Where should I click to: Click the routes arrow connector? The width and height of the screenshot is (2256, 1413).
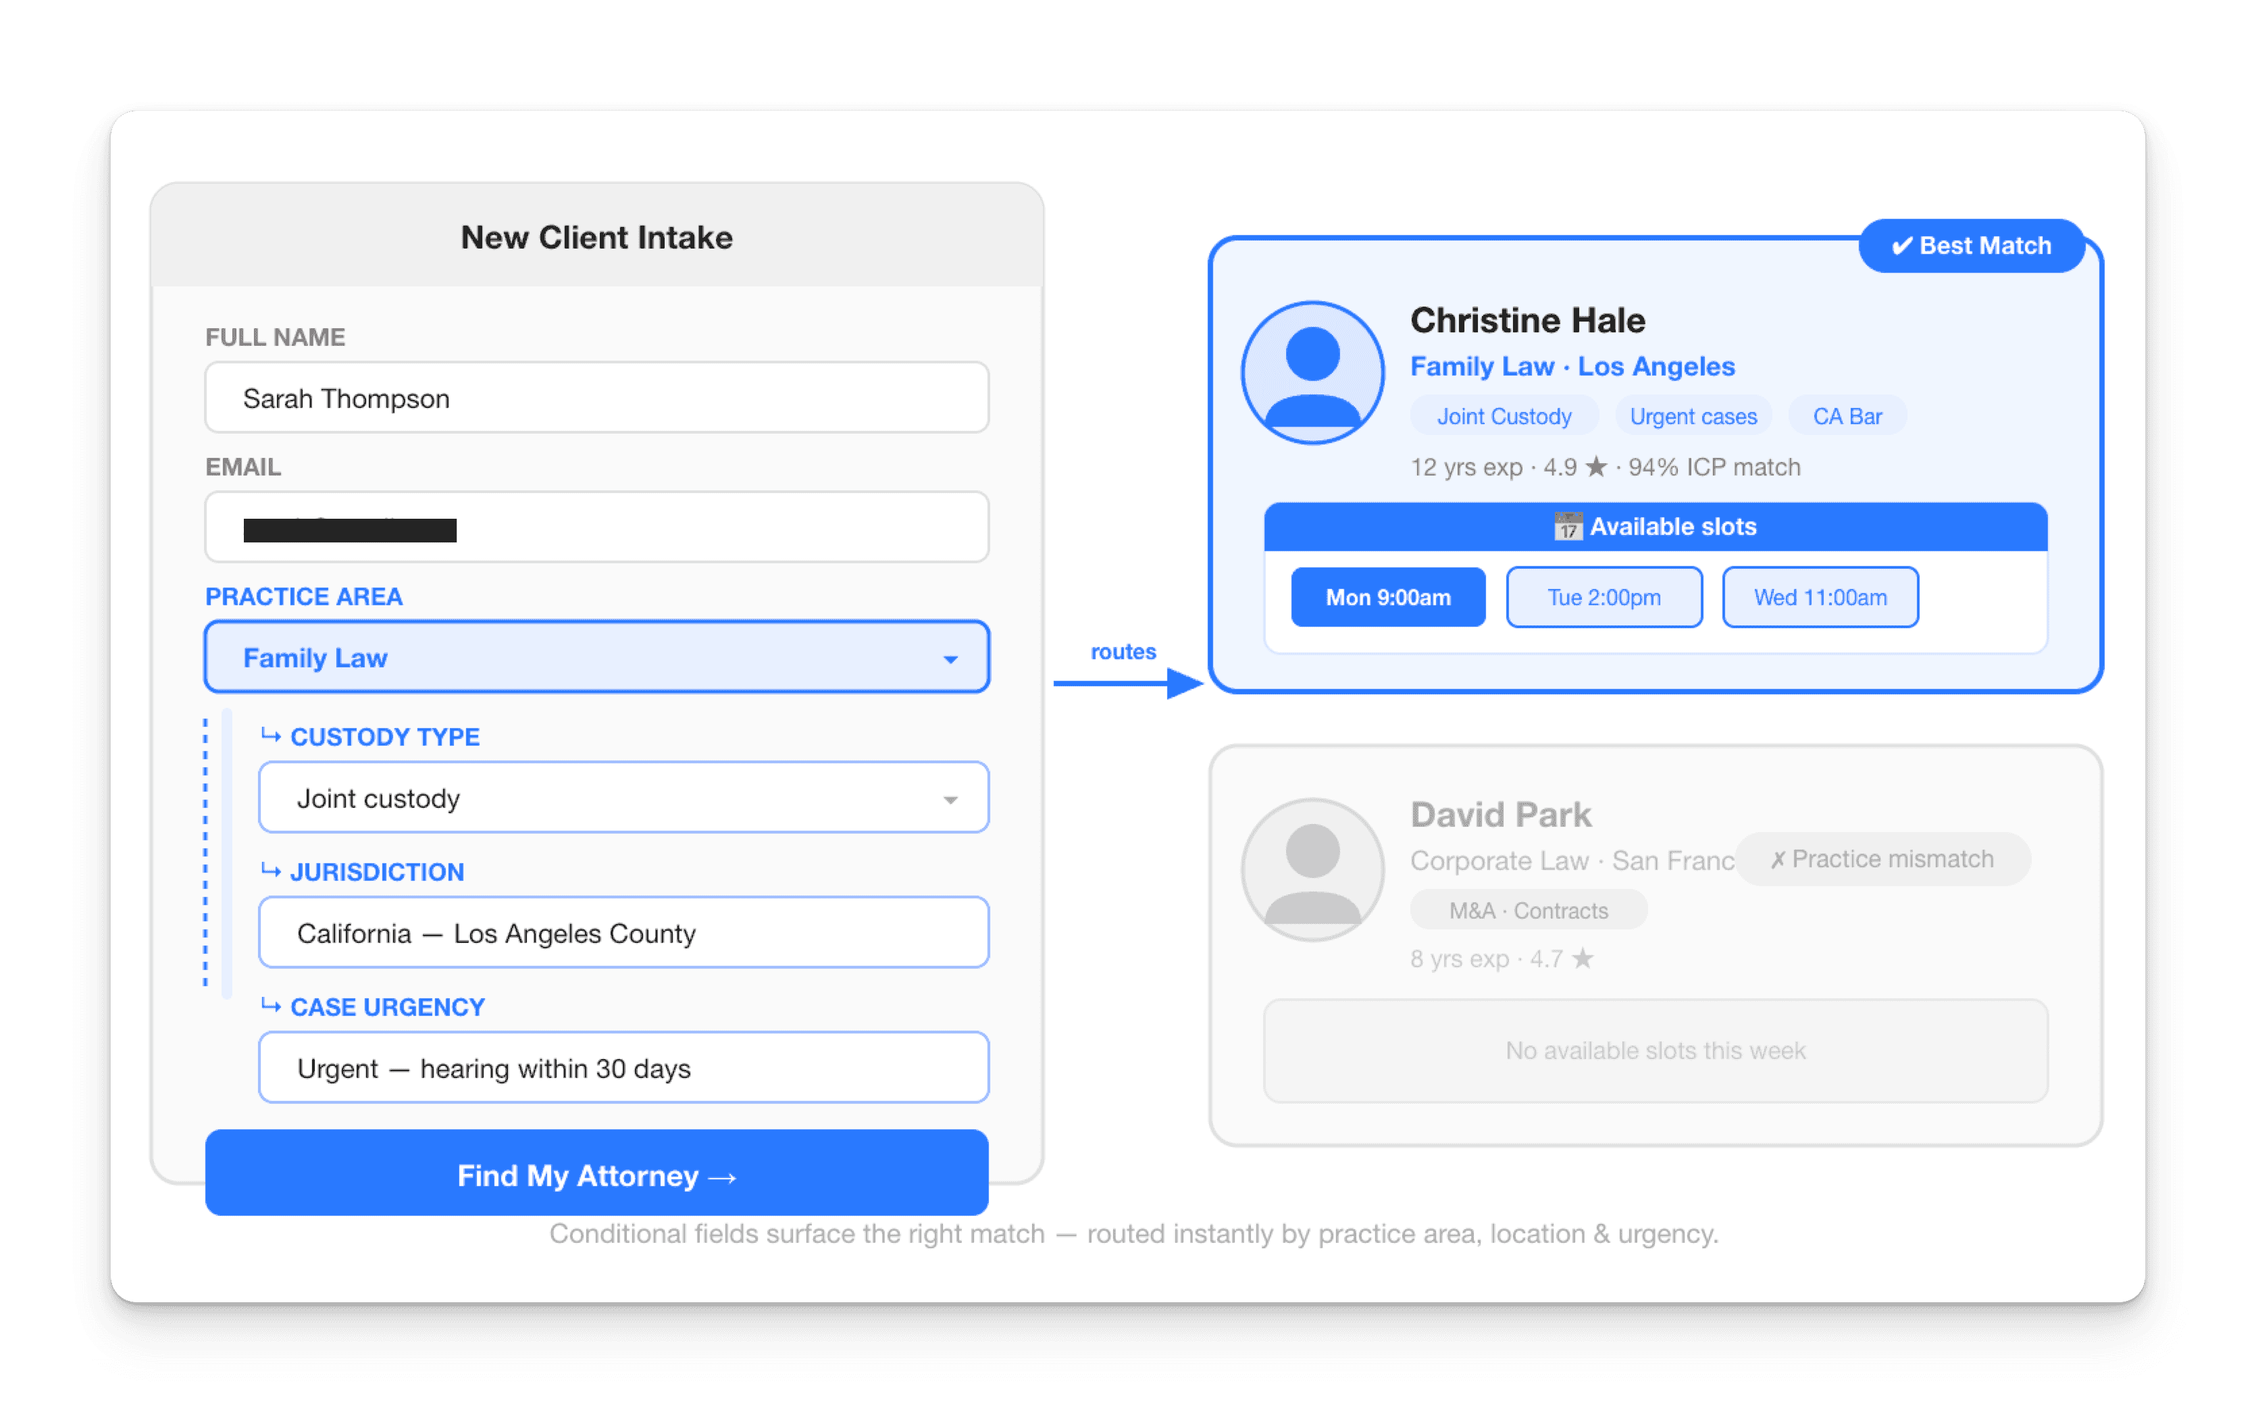[1129, 683]
